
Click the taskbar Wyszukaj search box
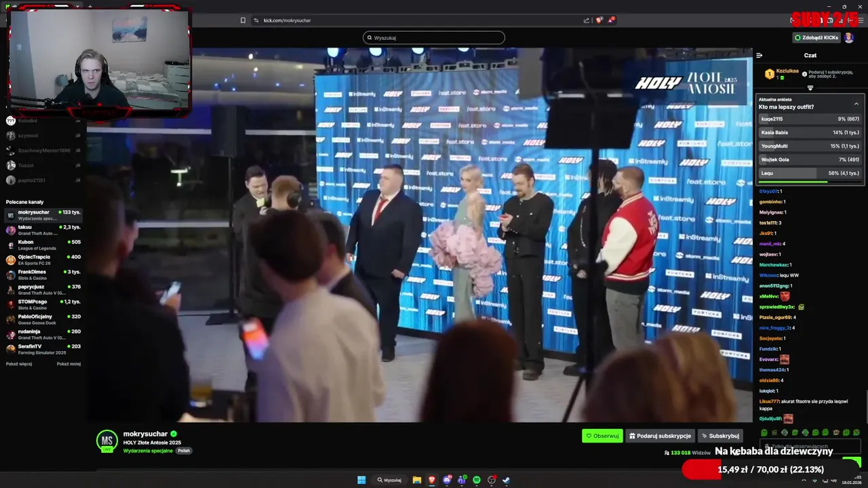pos(389,480)
